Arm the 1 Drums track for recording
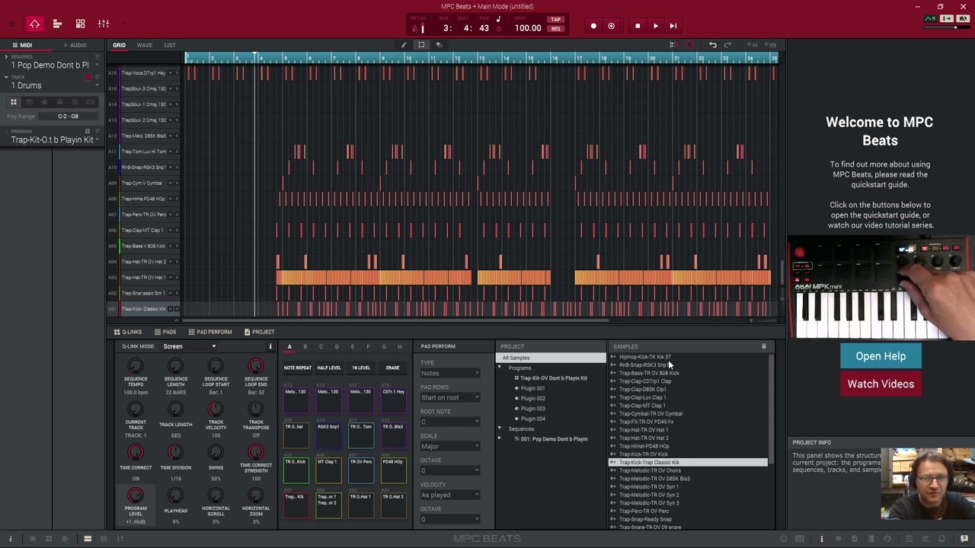Screen dimensions: 975x548 (88, 78)
